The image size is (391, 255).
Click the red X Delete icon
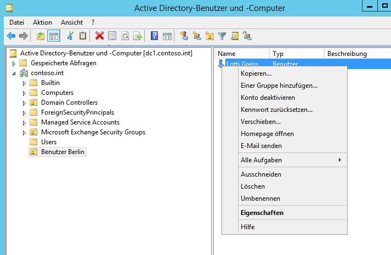(99, 36)
